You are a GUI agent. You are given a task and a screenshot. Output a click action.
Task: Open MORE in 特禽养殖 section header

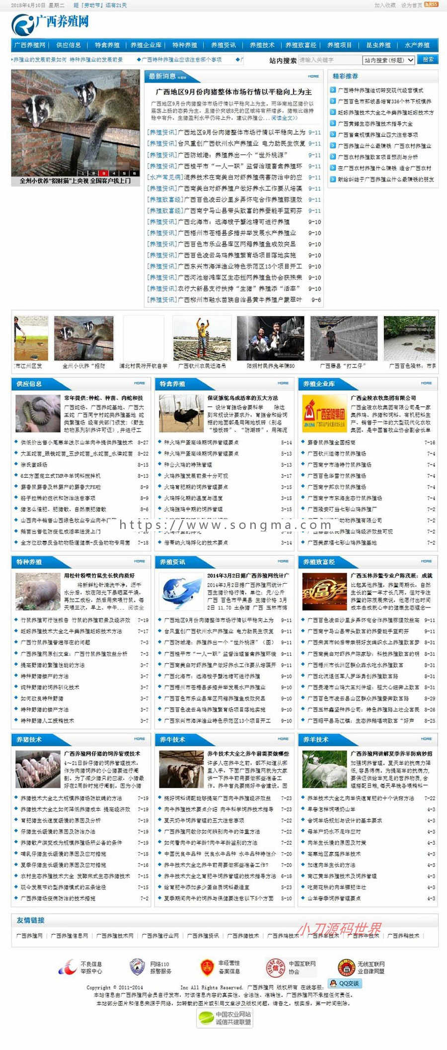click(283, 383)
